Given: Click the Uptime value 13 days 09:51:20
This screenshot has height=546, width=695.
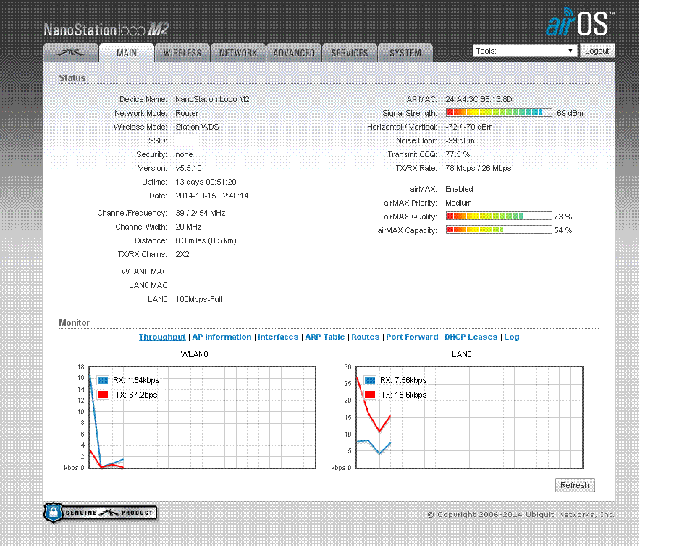Looking at the screenshot, I should point(206,182).
